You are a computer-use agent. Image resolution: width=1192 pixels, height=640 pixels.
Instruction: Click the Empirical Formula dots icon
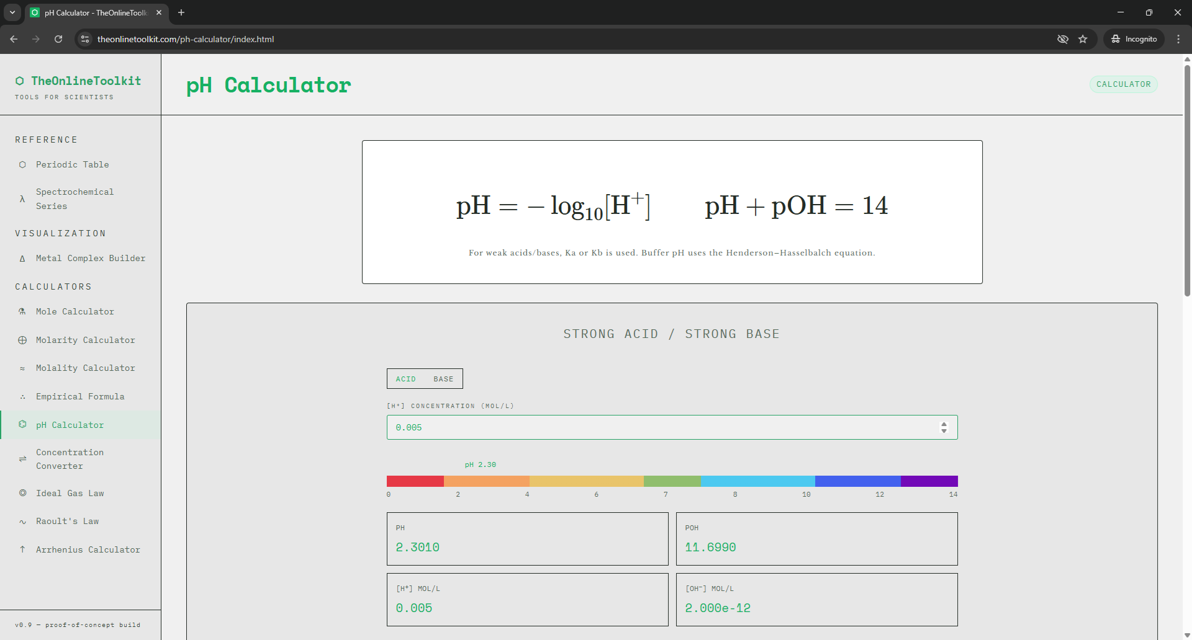tap(22, 397)
